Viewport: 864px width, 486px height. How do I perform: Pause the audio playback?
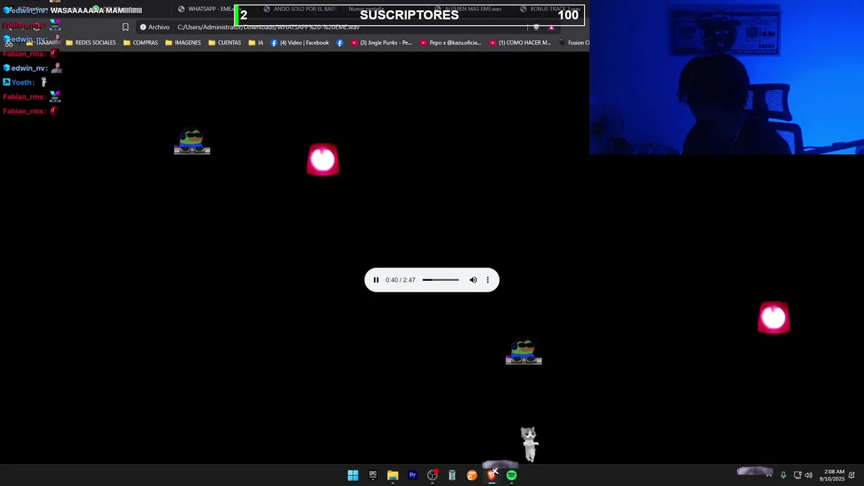coord(376,280)
